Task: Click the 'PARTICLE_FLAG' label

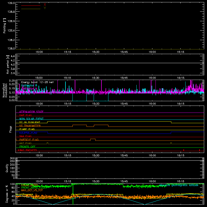Action: (29, 139)
